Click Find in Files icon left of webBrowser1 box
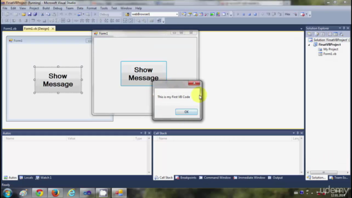The width and height of the screenshot is (352, 198). (x=127, y=14)
